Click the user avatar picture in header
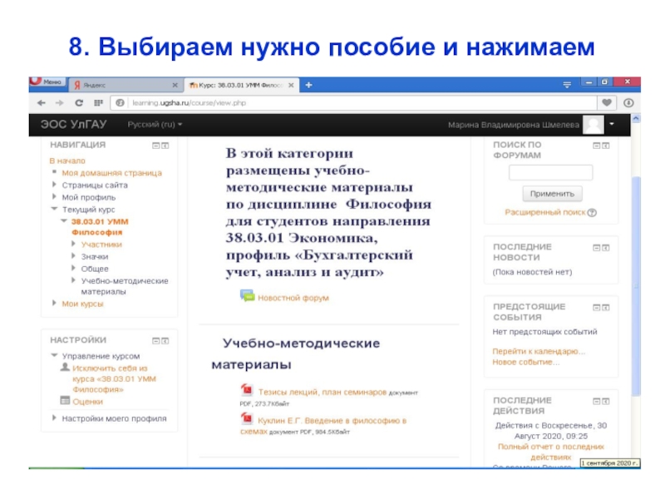 [x=594, y=125]
